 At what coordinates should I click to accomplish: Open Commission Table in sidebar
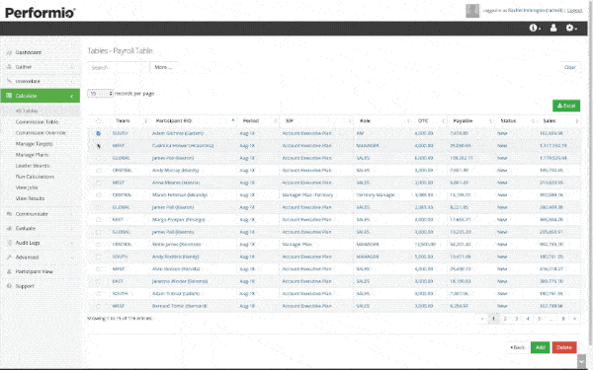pyautogui.click(x=37, y=122)
